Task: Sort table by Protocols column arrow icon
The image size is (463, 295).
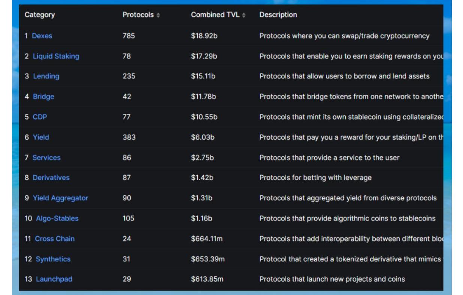Action: point(158,15)
